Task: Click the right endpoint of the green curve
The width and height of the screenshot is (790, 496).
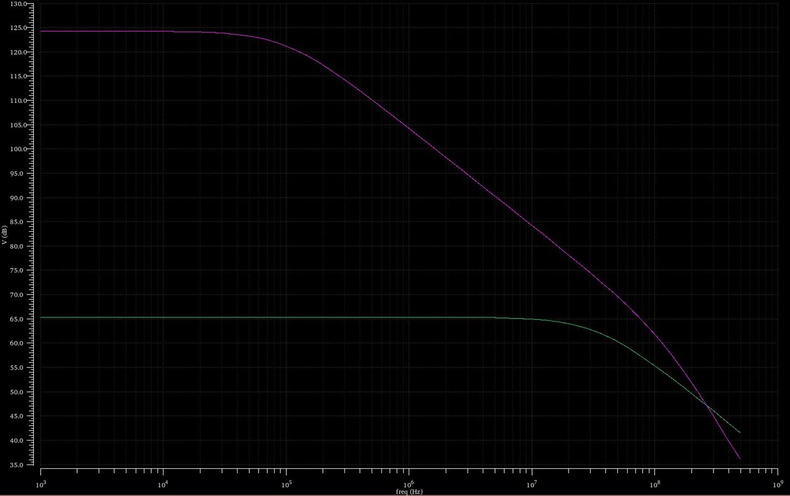Action: [739, 433]
